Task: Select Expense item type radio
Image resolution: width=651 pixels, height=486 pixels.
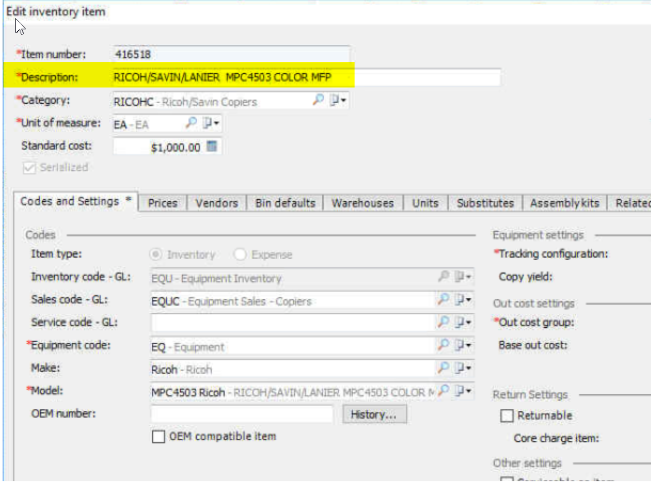Action: (x=240, y=255)
